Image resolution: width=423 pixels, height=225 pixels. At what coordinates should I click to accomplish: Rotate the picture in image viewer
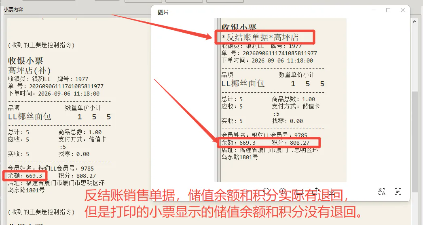coord(315,192)
